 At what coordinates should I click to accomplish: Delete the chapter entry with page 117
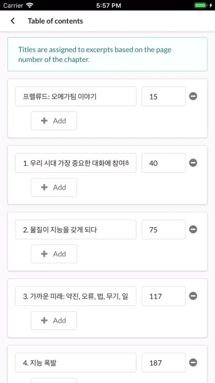coord(193,296)
